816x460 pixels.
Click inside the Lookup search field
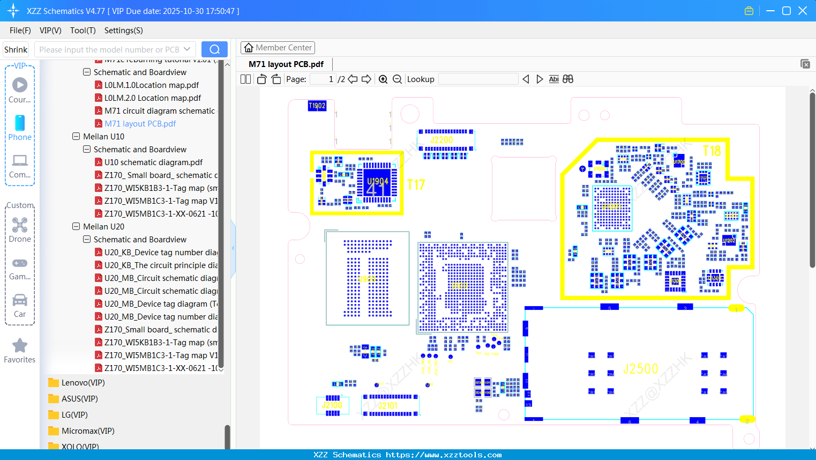click(478, 79)
